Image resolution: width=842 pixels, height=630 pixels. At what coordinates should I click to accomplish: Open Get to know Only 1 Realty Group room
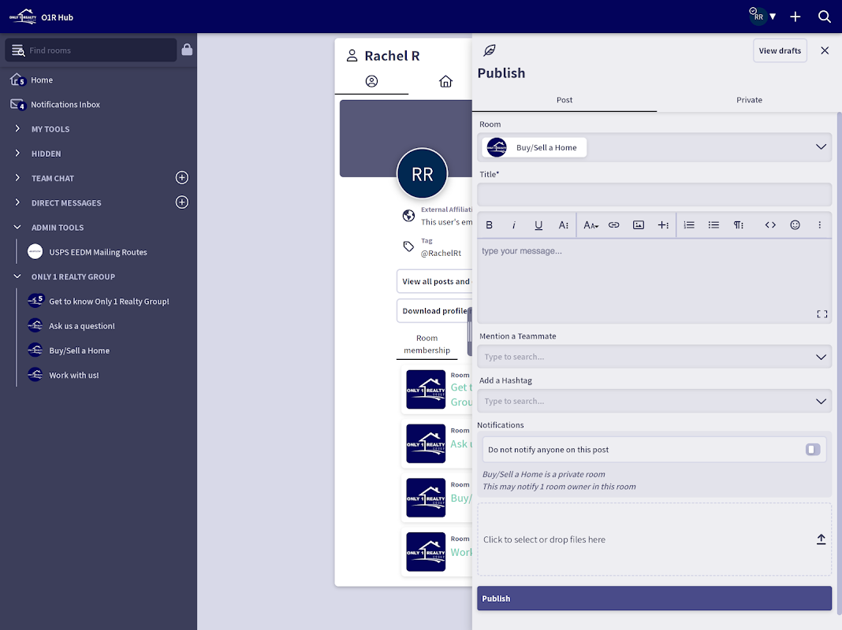[x=109, y=302]
